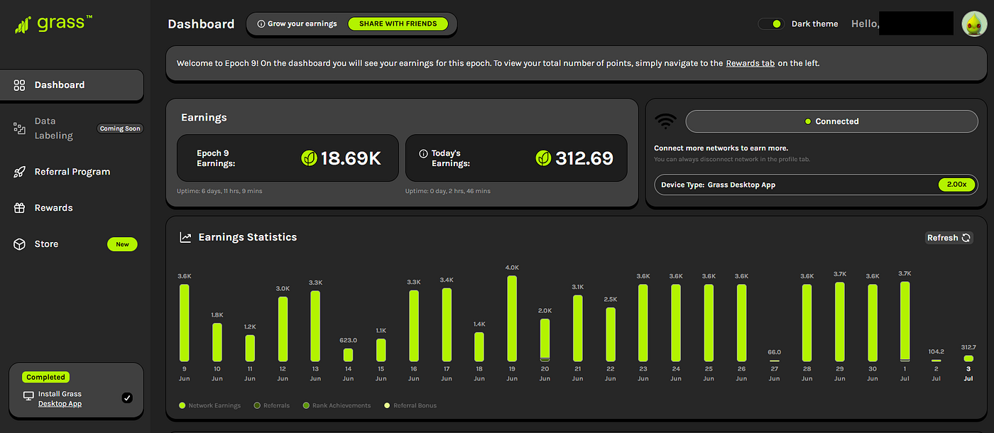Select the 14 Jun bar labeled 623.0
994x433 pixels.
348,355
